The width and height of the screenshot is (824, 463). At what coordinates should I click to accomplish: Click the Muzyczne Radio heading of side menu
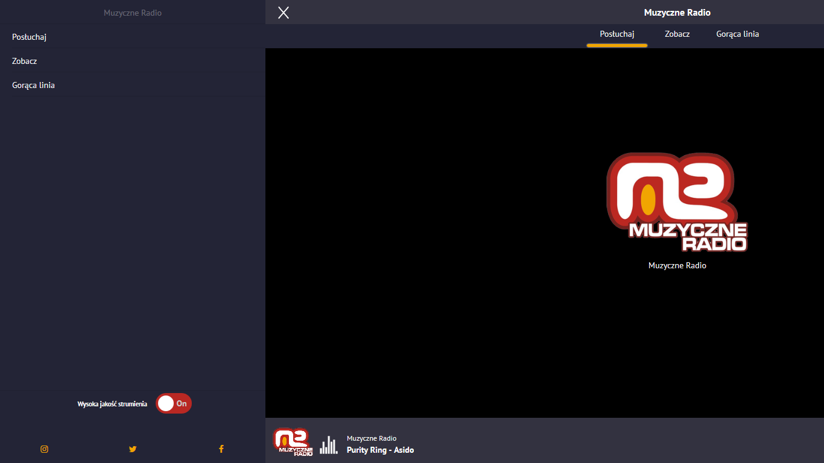[x=133, y=13]
